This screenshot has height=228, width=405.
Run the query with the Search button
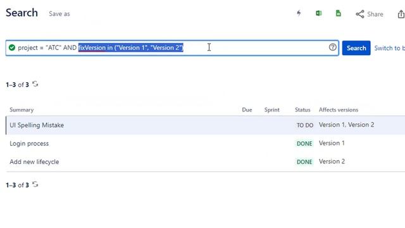356,48
